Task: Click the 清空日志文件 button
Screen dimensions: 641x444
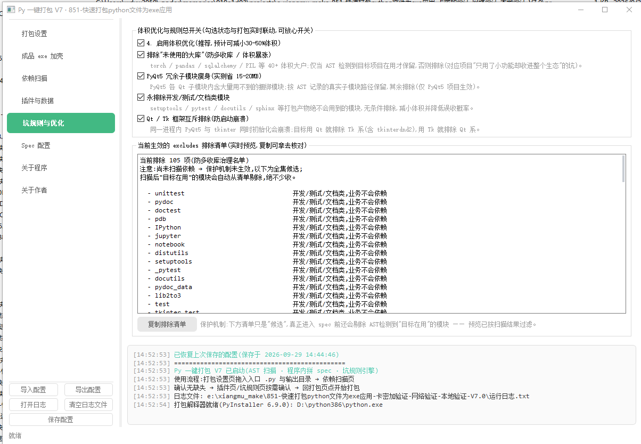Action: (88, 405)
